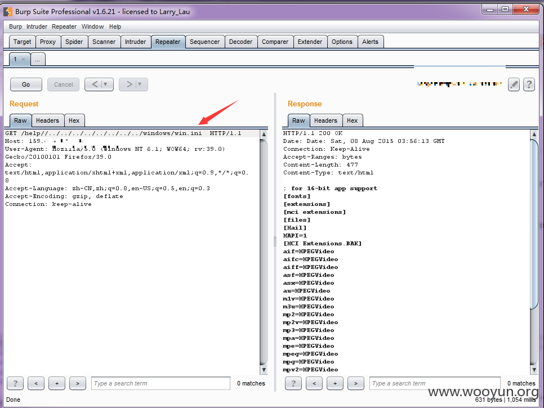Close Repeater tab 1 with the x

click(x=23, y=59)
